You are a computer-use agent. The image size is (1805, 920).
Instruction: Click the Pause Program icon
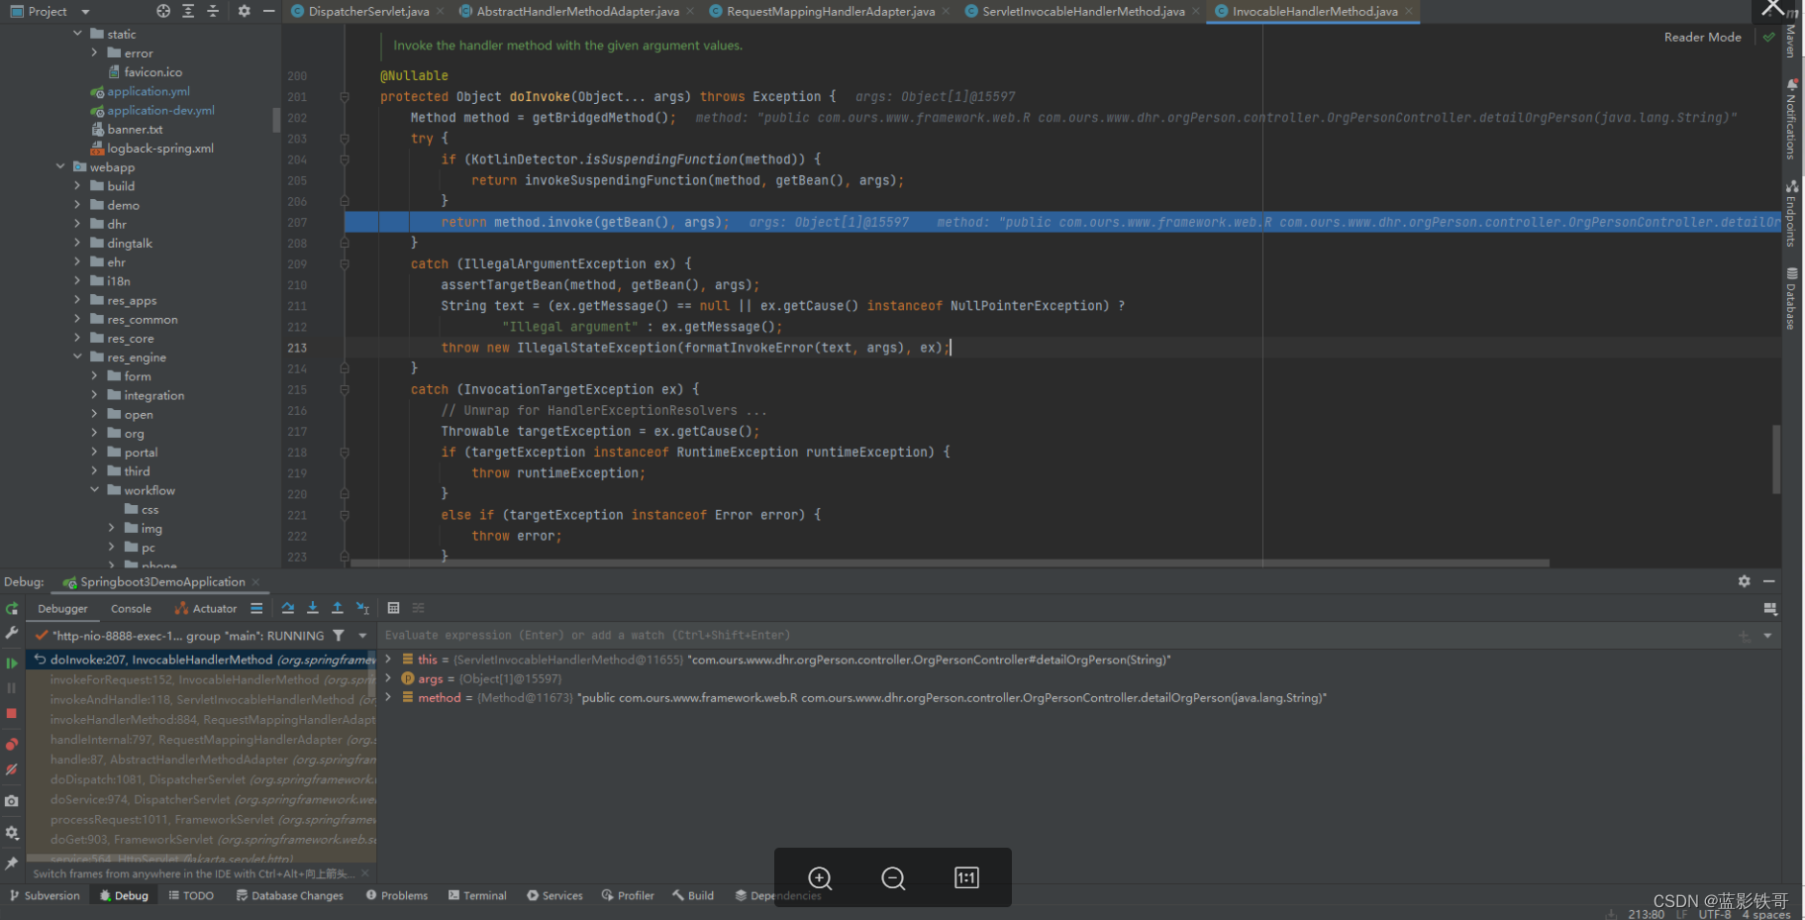pos(12,687)
